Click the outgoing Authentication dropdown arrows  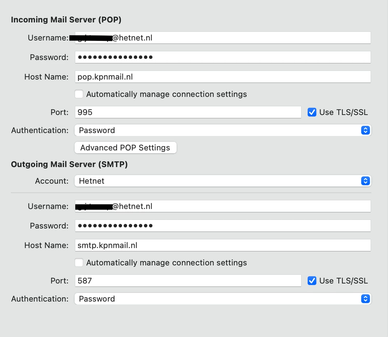pyautogui.click(x=365, y=299)
